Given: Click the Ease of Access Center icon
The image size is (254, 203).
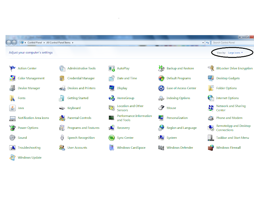Looking at the screenshot, I should point(161,88).
